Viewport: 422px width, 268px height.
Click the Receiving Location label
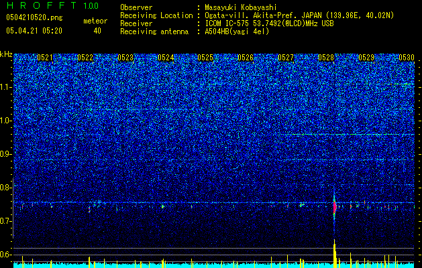156,15
